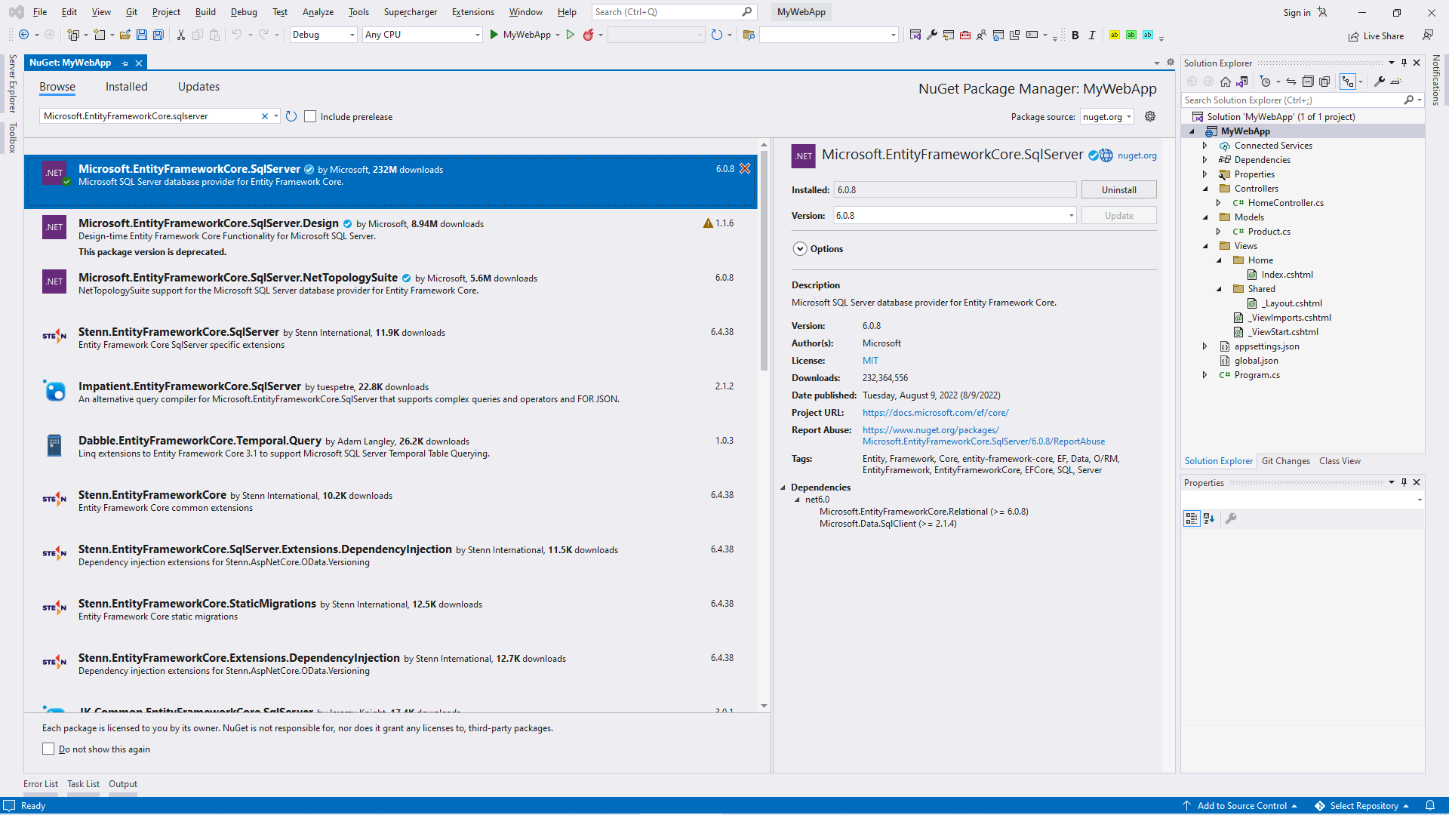This screenshot has width=1449, height=815.
Task: Enable the Include prerelease checkbox
Action: 310,116
